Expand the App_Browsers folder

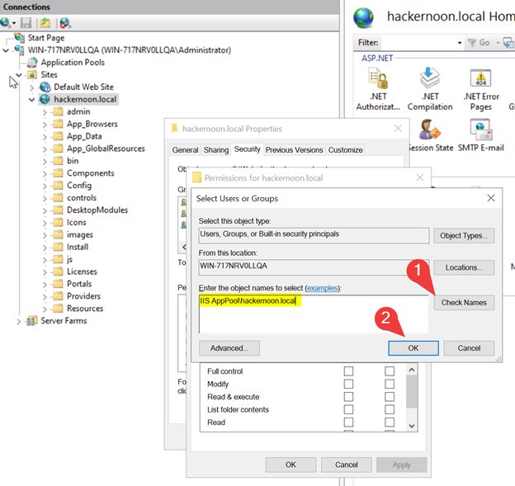(45, 125)
